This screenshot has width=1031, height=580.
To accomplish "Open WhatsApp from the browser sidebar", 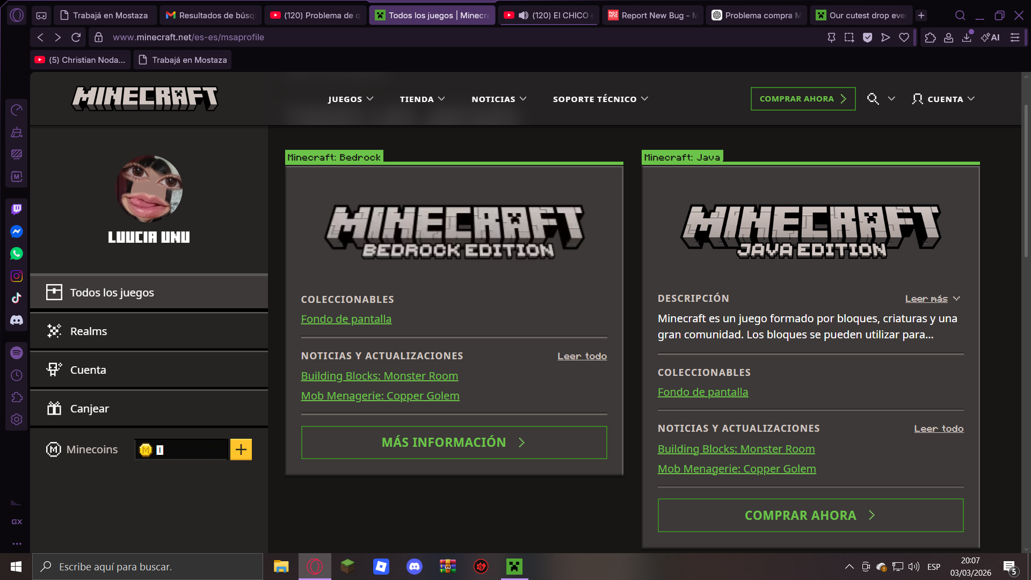I will [17, 253].
